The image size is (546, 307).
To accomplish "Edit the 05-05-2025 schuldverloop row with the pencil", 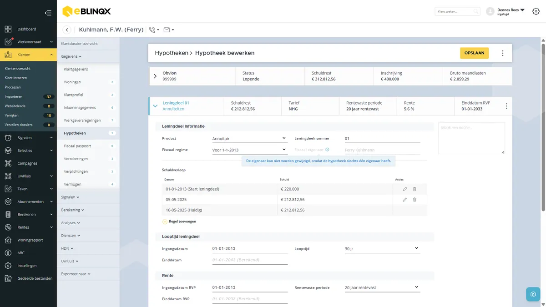I will [x=405, y=200].
